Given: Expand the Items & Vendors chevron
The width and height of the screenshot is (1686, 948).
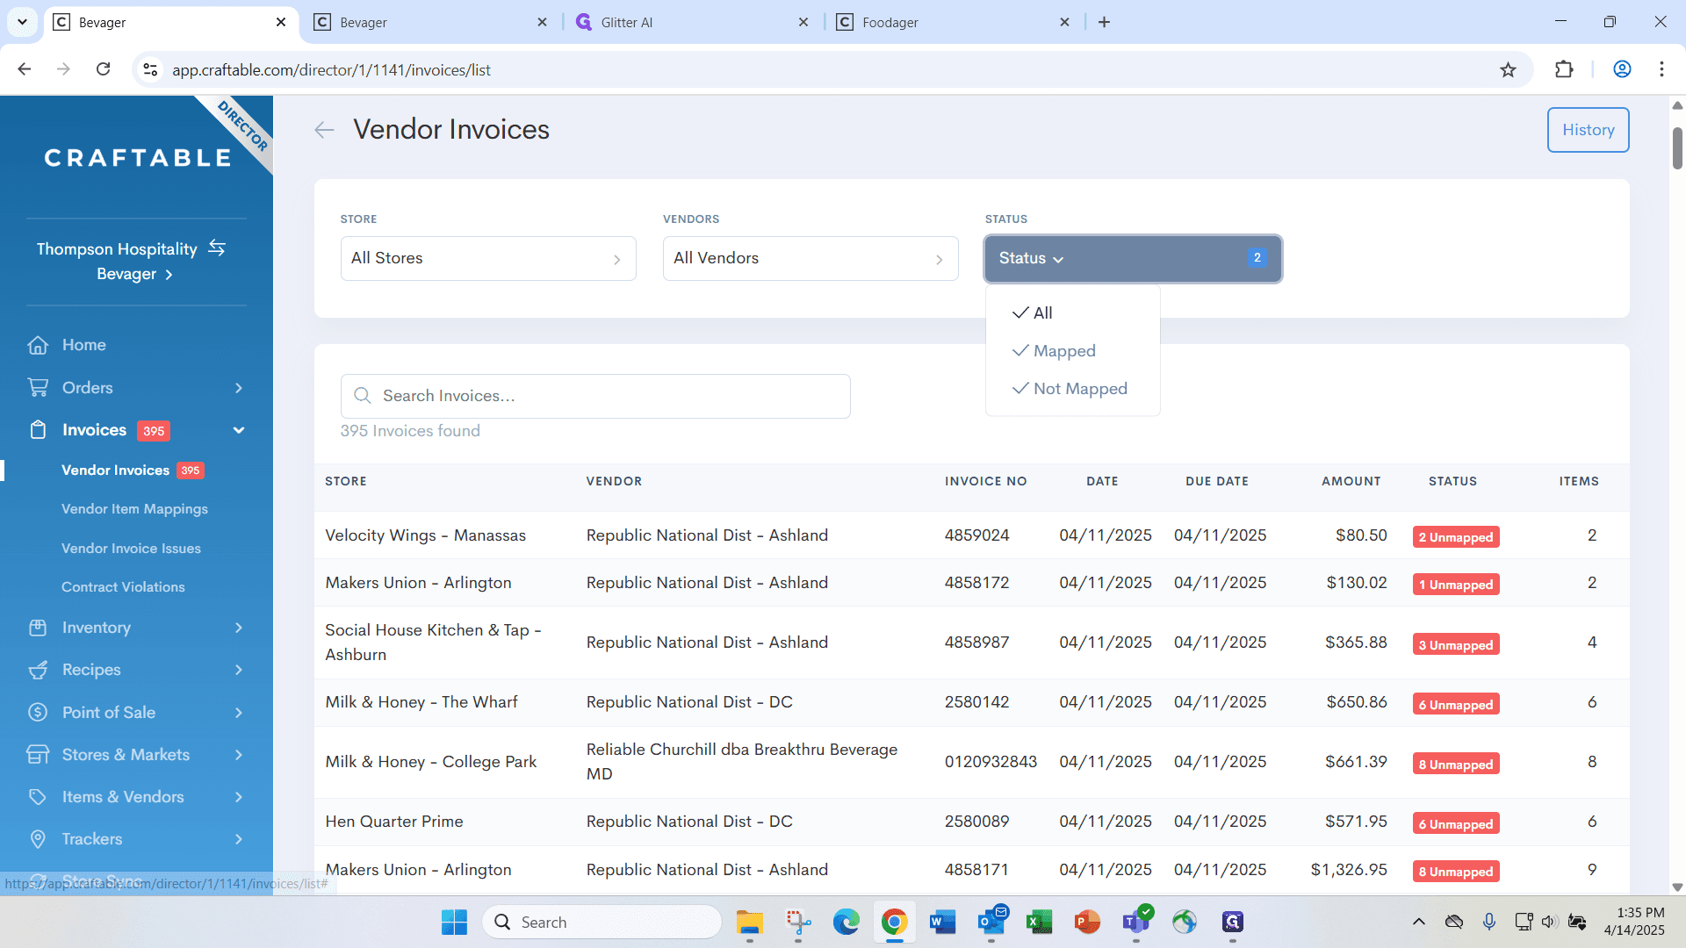Looking at the screenshot, I should (239, 797).
